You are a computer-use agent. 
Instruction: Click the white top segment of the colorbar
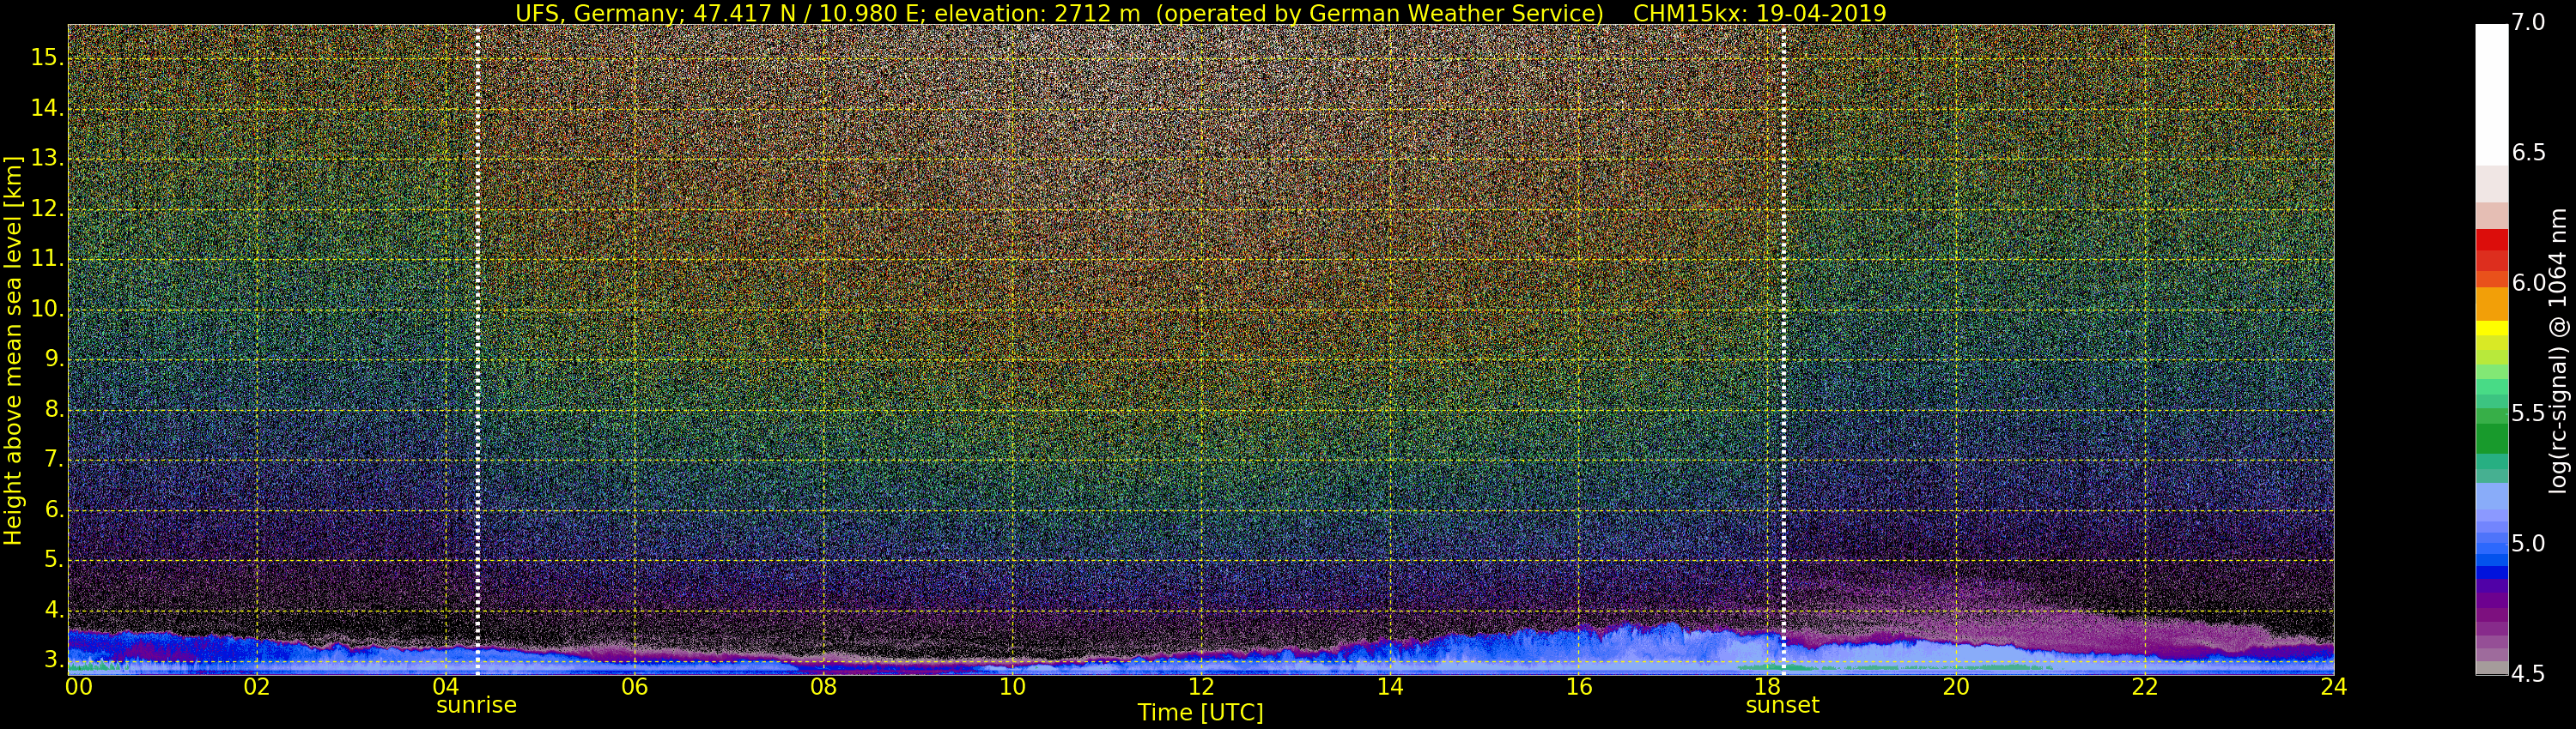click(2491, 95)
